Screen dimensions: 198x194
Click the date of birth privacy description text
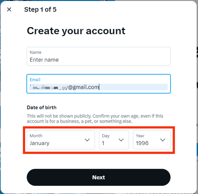[95, 118]
